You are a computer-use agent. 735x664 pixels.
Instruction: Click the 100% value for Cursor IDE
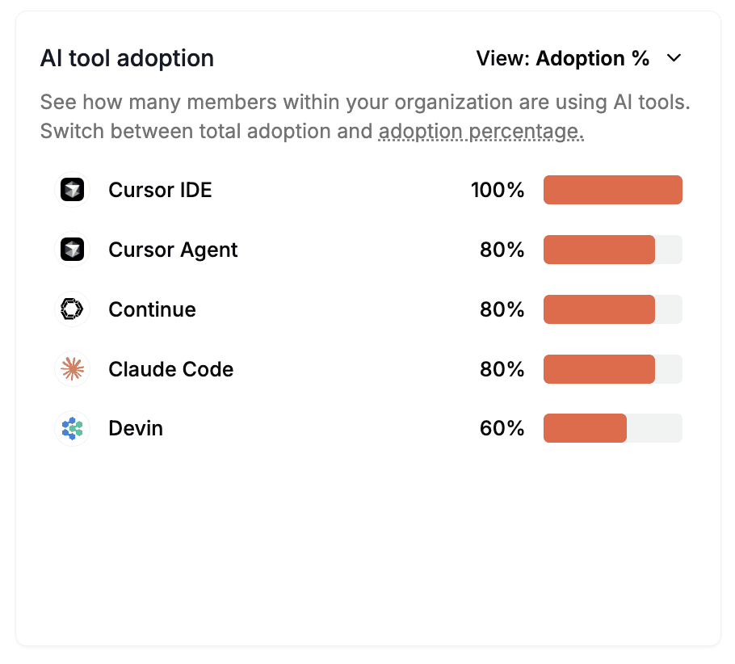click(498, 191)
